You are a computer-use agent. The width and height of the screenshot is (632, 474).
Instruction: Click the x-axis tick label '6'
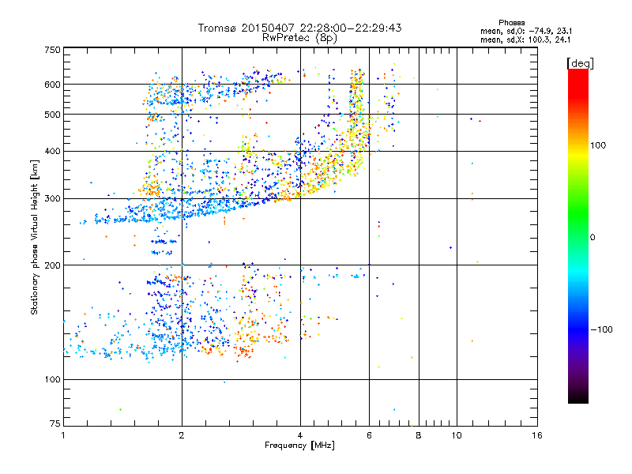point(369,435)
